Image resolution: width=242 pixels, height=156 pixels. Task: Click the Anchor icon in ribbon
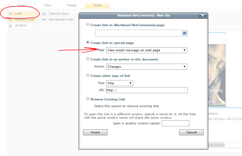10,25
